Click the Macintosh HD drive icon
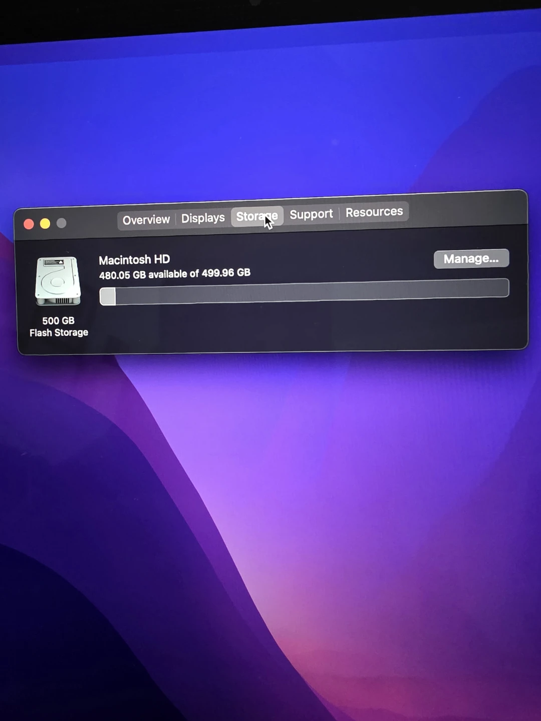 pos(58,281)
